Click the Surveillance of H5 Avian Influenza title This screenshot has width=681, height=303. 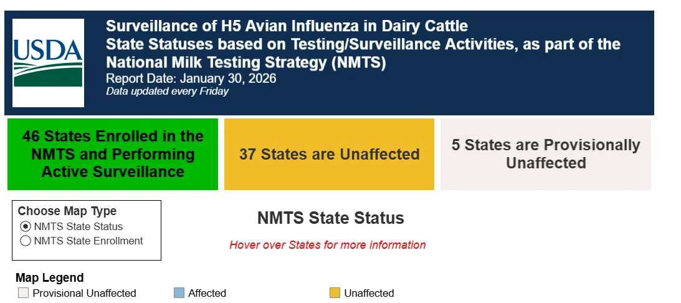click(x=287, y=26)
